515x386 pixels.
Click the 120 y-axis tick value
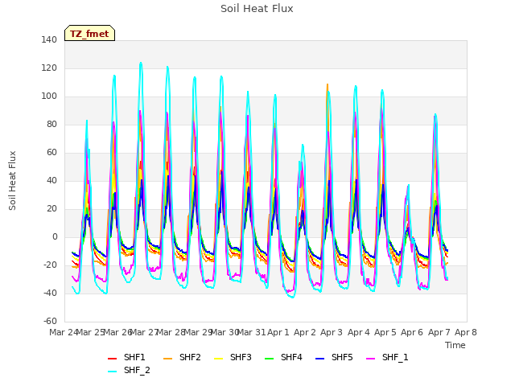point(49,68)
